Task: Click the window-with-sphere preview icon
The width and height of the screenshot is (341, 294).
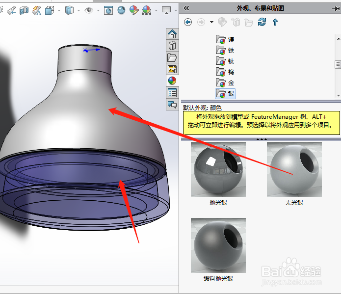Action: click(x=108, y=10)
